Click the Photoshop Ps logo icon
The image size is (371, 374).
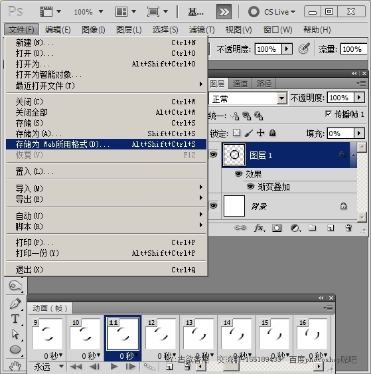pyautogui.click(x=15, y=11)
